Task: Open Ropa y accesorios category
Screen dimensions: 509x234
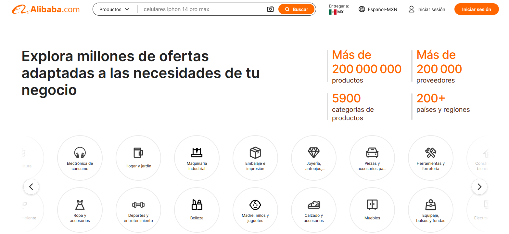Action: pos(80,210)
